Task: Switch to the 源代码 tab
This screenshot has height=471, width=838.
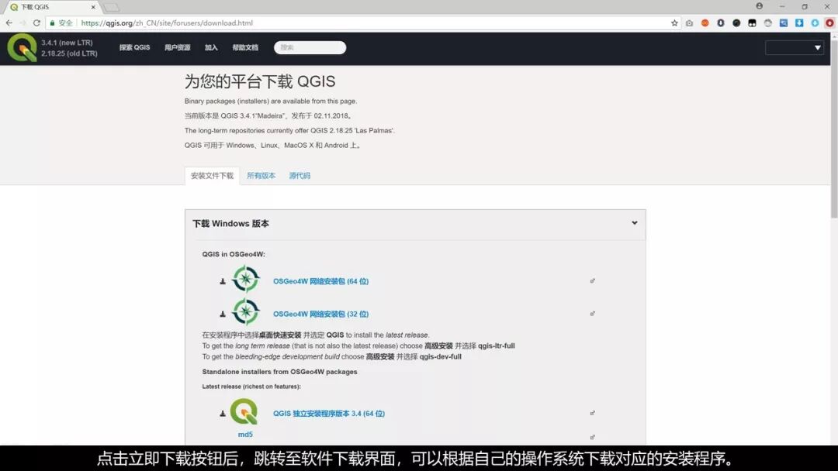Action: (x=300, y=176)
